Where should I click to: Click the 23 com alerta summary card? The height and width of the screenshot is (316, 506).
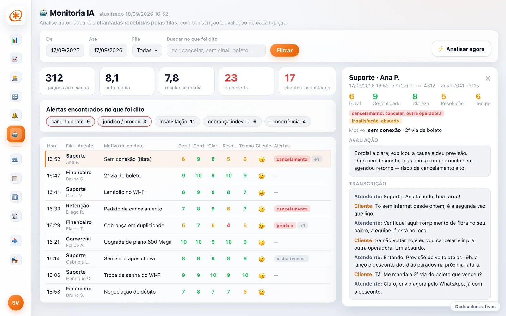pos(247,81)
